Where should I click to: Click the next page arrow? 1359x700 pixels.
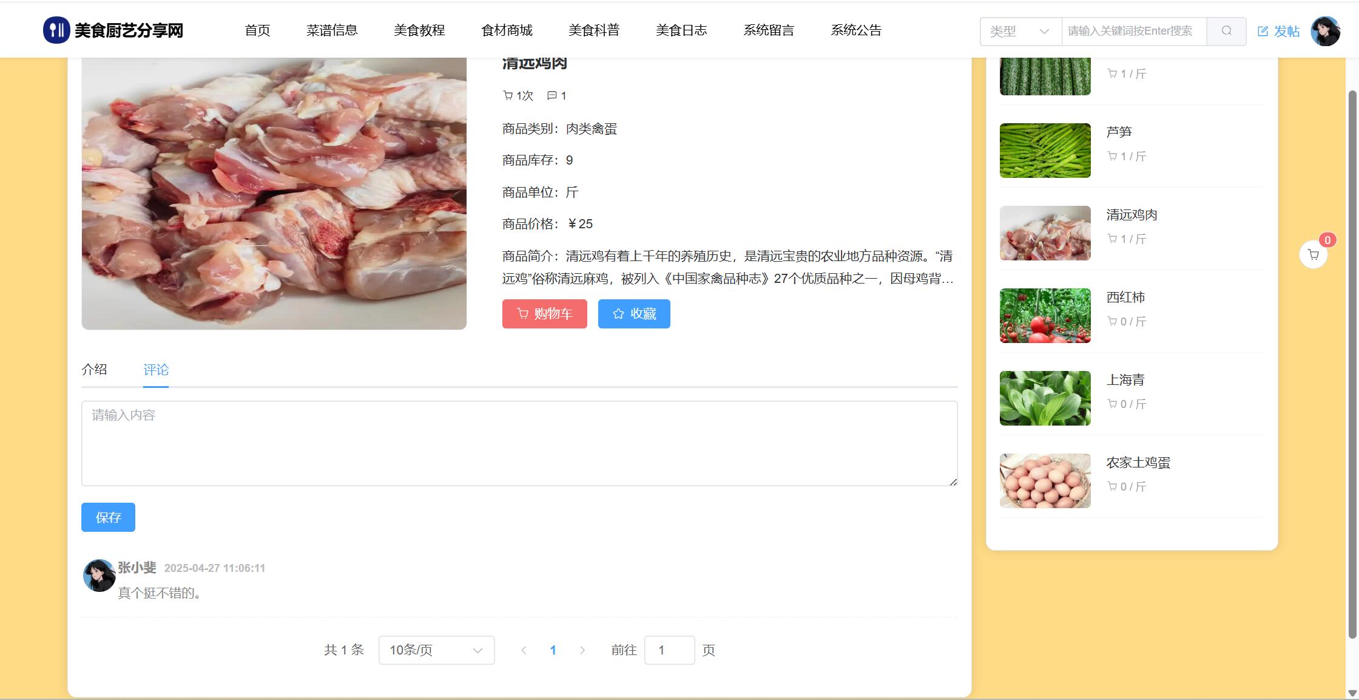582,650
